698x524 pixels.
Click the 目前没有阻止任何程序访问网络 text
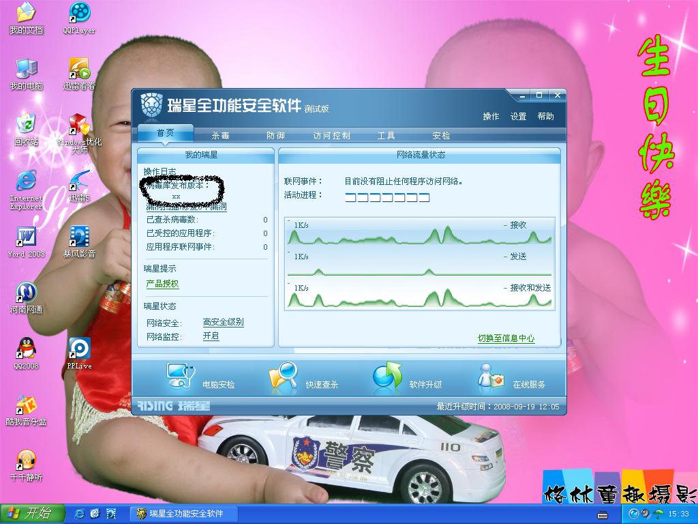(x=404, y=181)
